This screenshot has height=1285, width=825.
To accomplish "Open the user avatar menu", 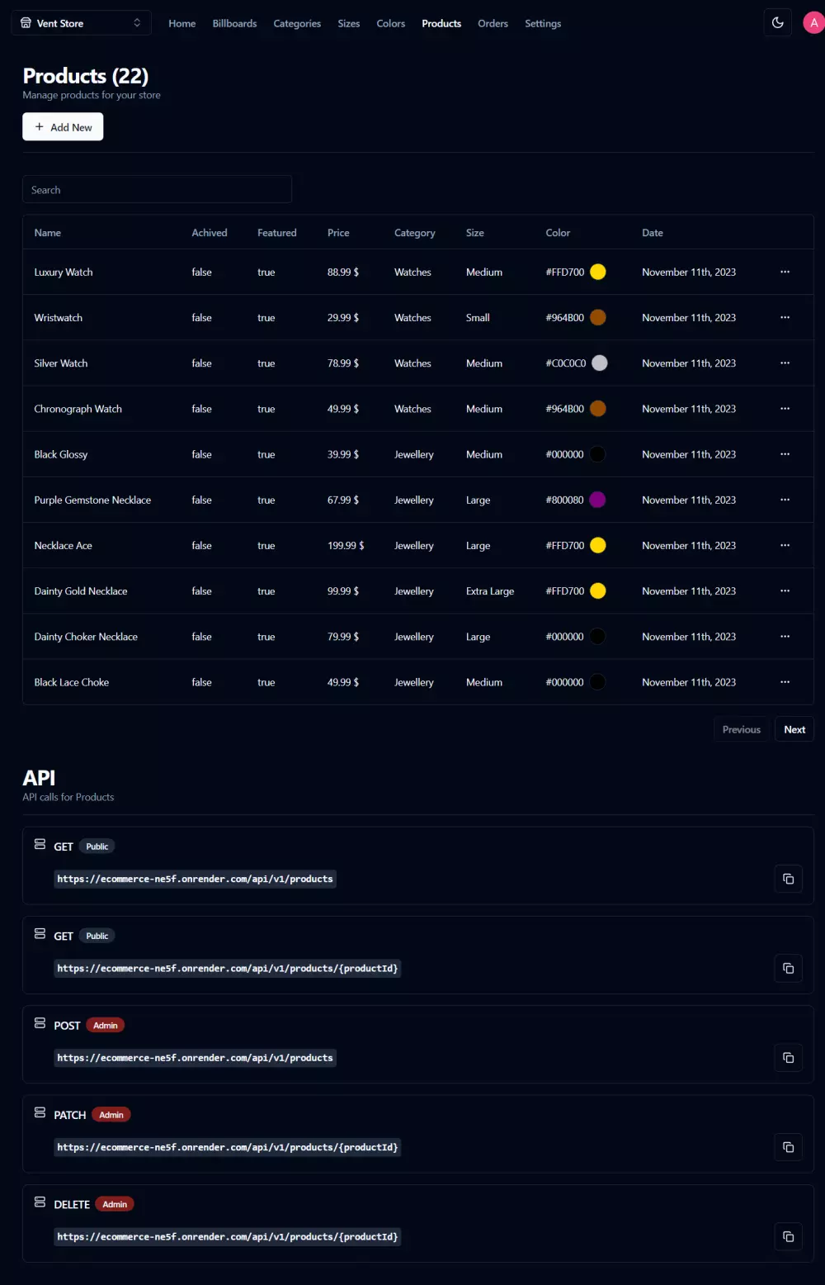I will 813,23.
